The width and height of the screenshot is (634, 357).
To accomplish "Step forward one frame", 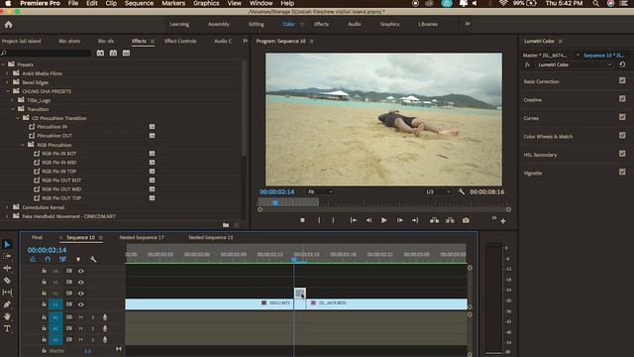I will tap(399, 220).
